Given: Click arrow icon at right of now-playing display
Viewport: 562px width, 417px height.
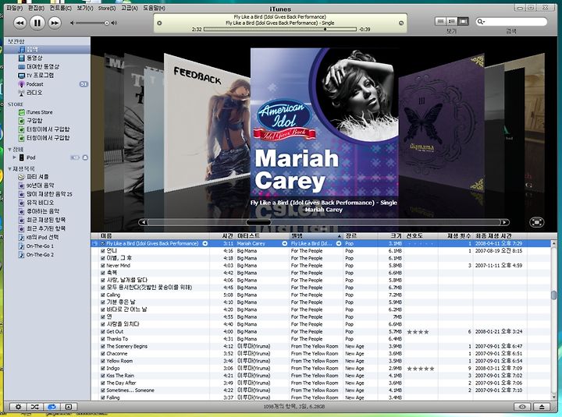Looking at the screenshot, I should click(x=401, y=23).
